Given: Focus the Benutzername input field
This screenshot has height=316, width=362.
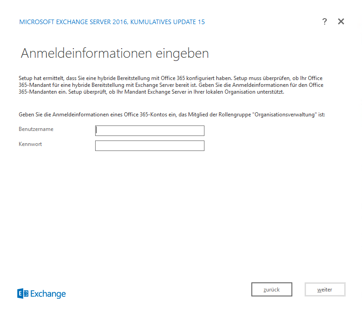Looking at the screenshot, I should pyautogui.click(x=150, y=130).
